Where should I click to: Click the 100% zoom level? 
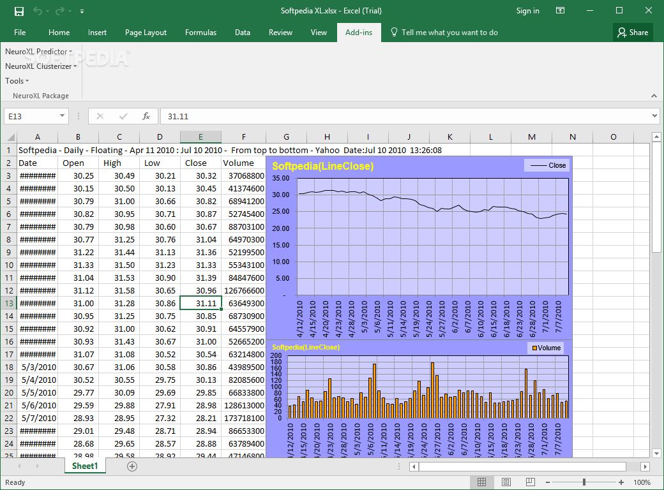[642, 482]
